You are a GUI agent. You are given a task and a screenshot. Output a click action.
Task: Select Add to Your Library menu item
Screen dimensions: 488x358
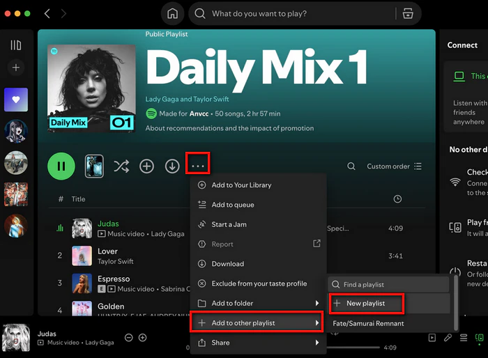259,185
